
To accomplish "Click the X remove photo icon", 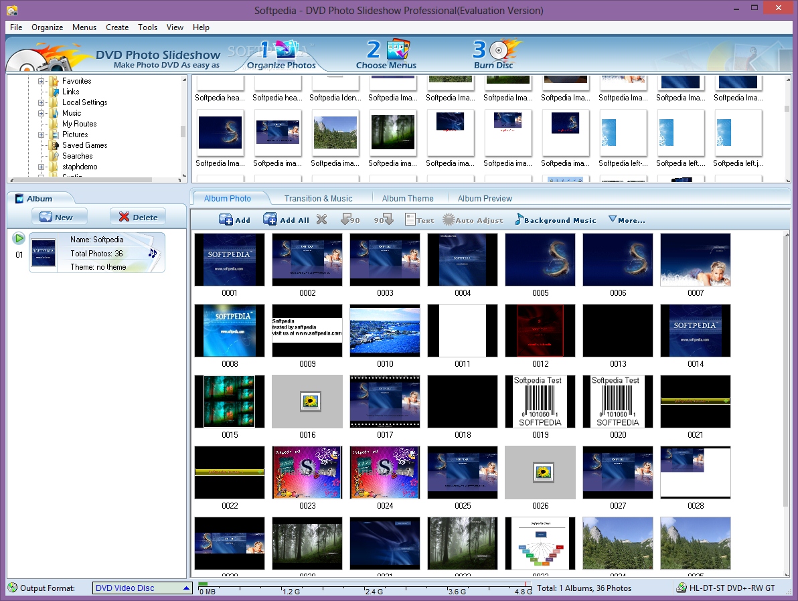I will [321, 220].
